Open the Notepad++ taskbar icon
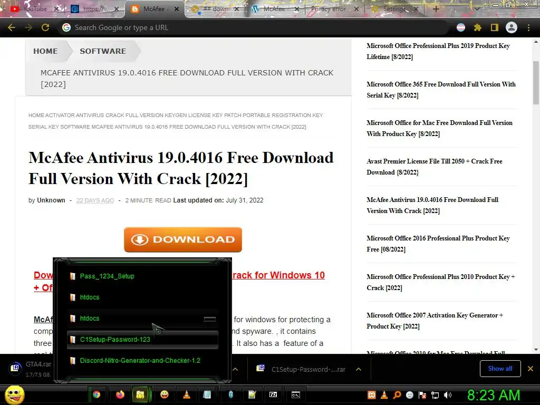540x405 pixels. 252,394
